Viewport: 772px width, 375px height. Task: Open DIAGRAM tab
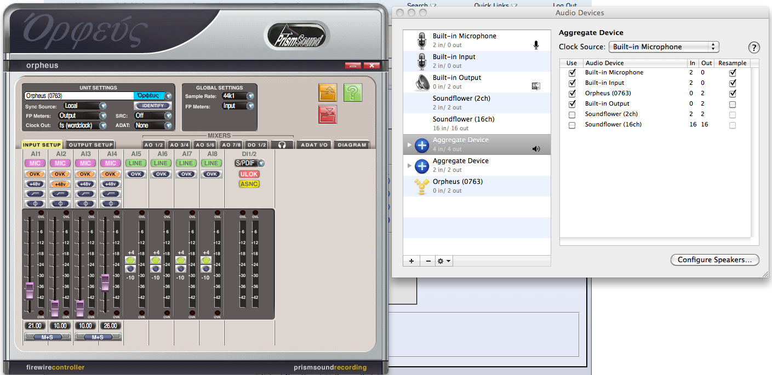352,145
